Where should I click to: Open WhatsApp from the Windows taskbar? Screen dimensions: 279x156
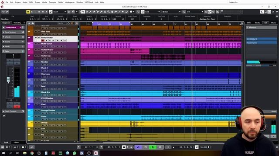[75, 153]
